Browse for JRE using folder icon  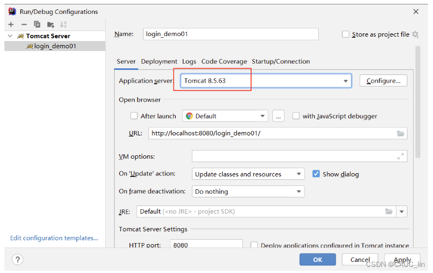point(389,211)
